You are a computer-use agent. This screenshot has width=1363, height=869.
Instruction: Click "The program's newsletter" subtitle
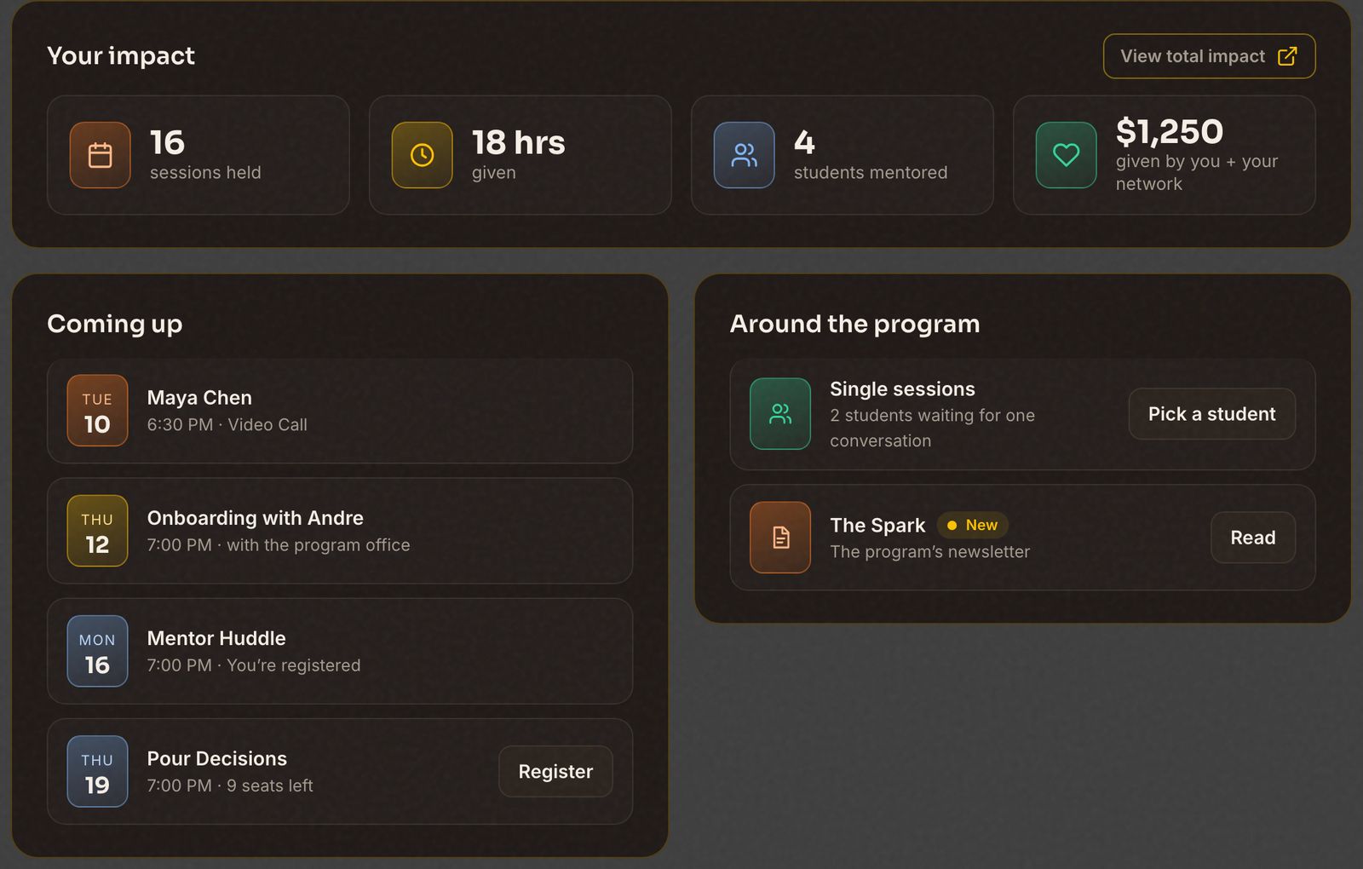coord(930,552)
